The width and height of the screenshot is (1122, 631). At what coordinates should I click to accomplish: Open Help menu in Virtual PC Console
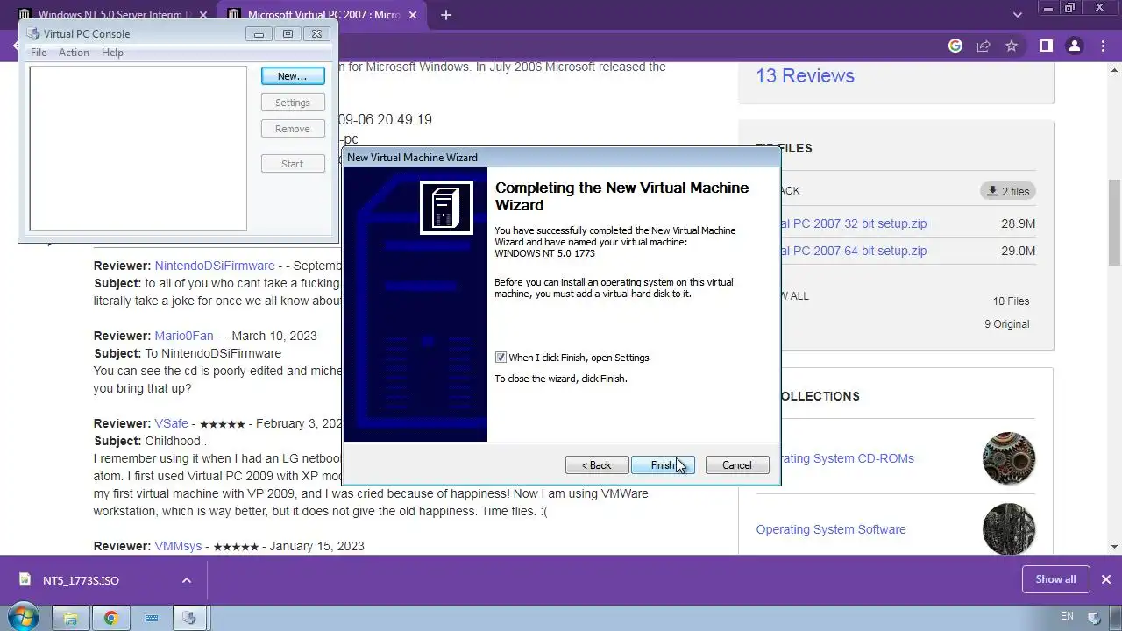pyautogui.click(x=112, y=53)
